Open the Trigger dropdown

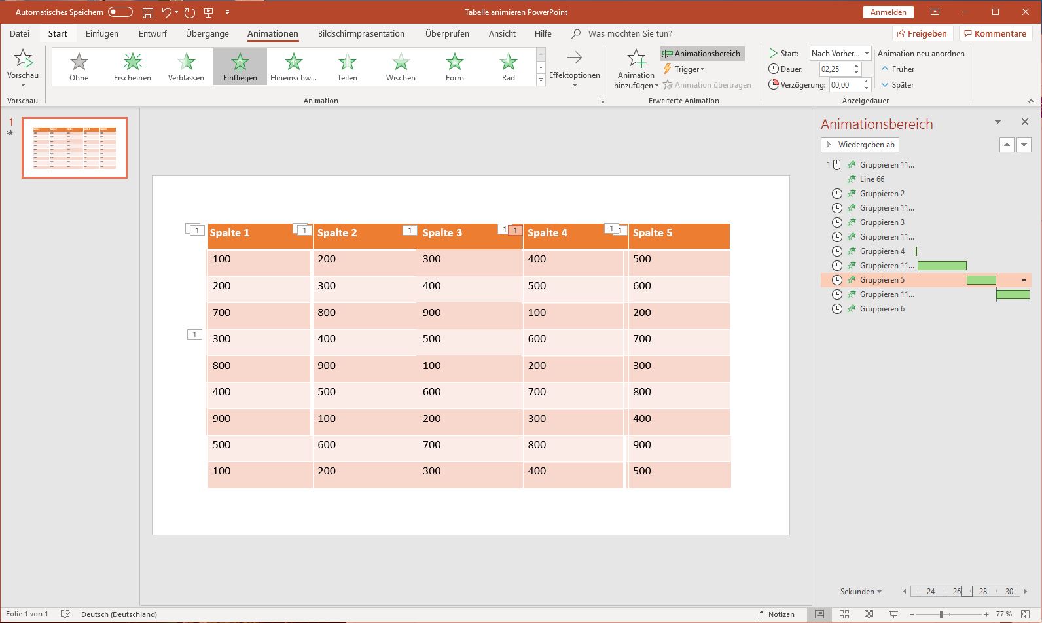(684, 69)
